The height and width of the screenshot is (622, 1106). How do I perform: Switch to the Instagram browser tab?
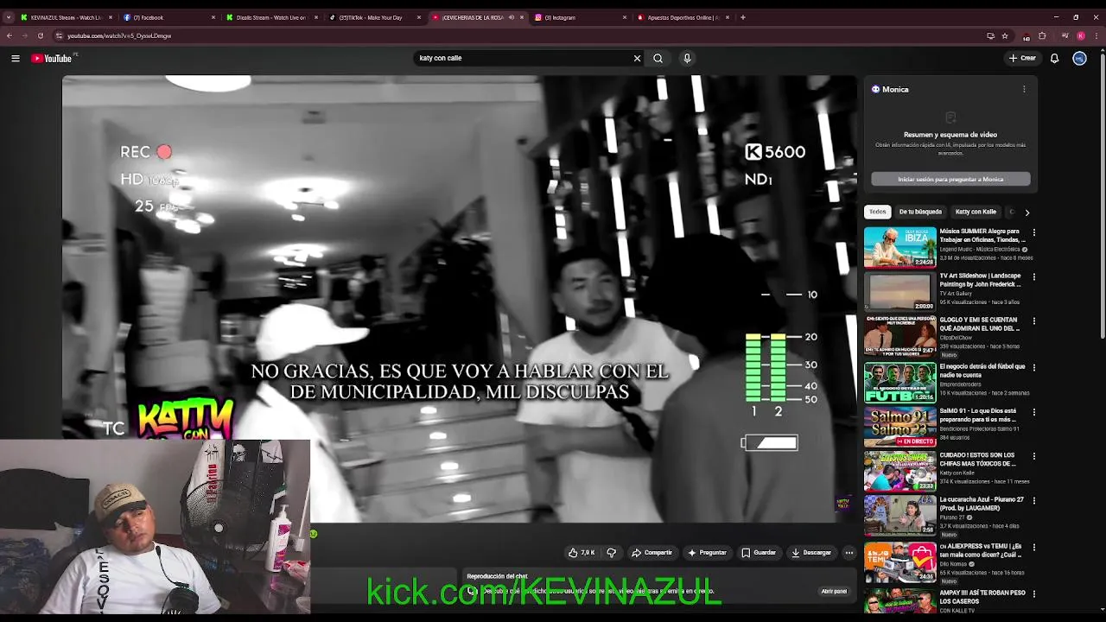581,17
